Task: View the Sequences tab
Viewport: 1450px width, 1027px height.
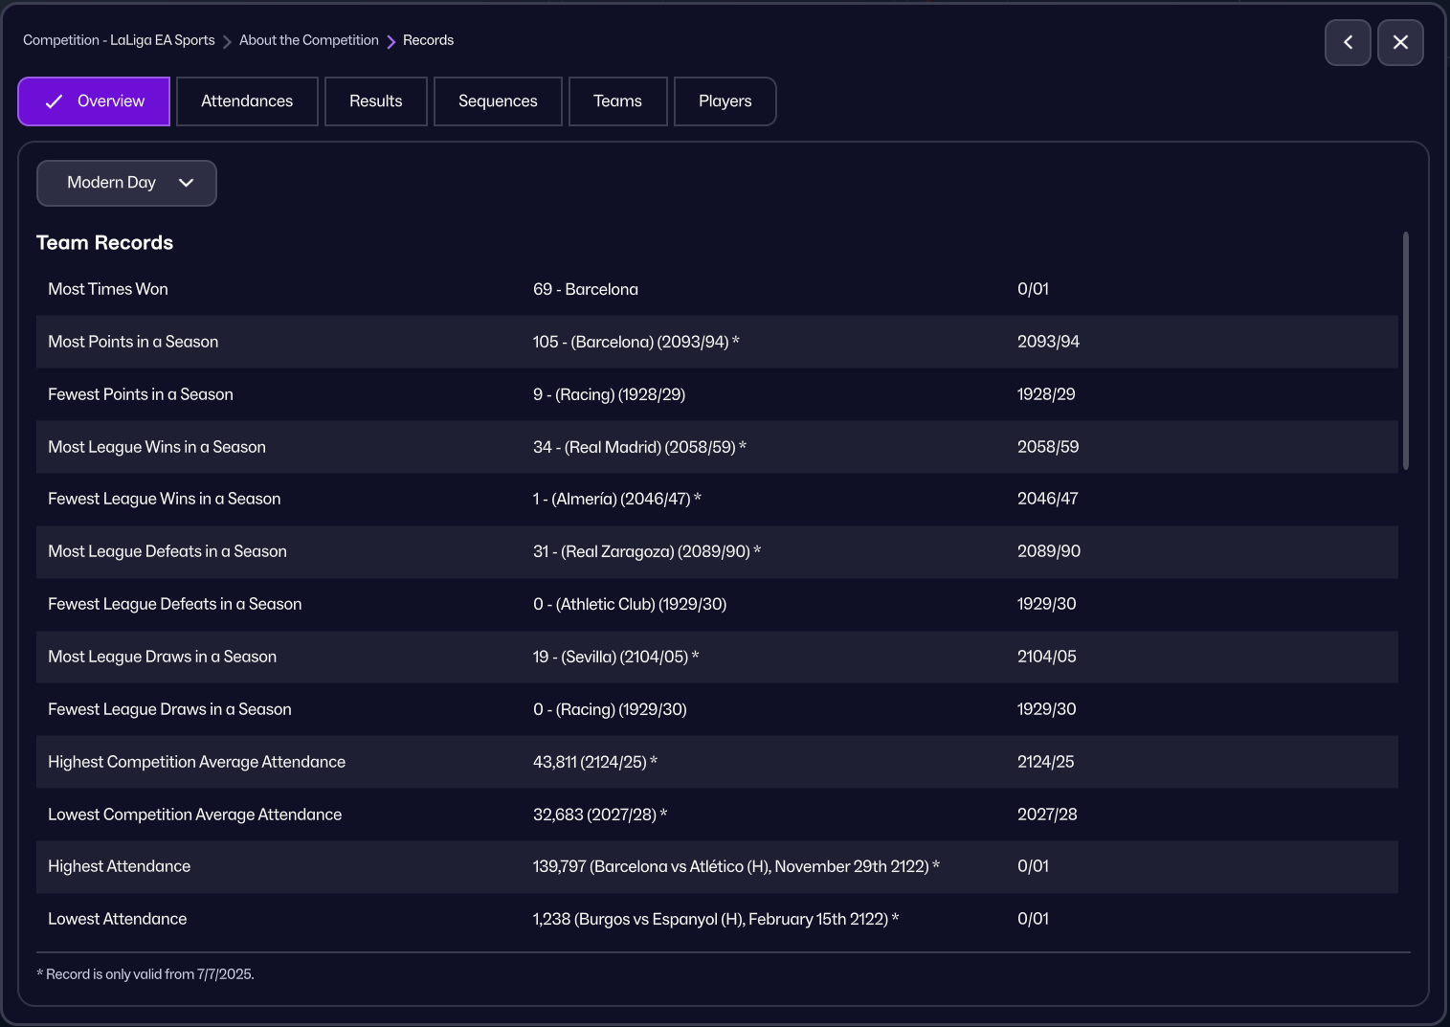Action: click(x=498, y=101)
